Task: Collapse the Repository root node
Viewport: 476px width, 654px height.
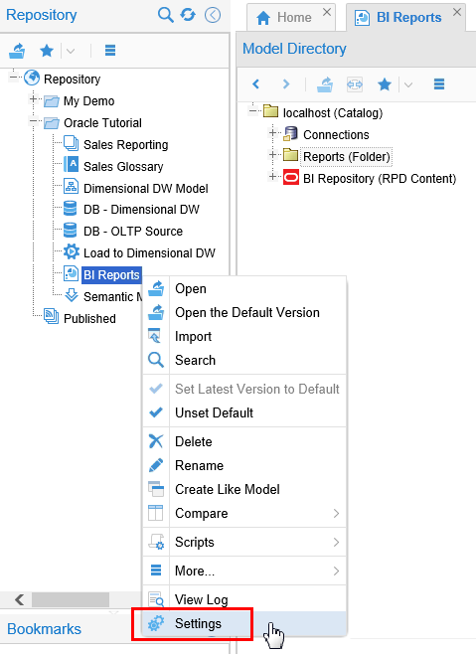Action: (14, 78)
